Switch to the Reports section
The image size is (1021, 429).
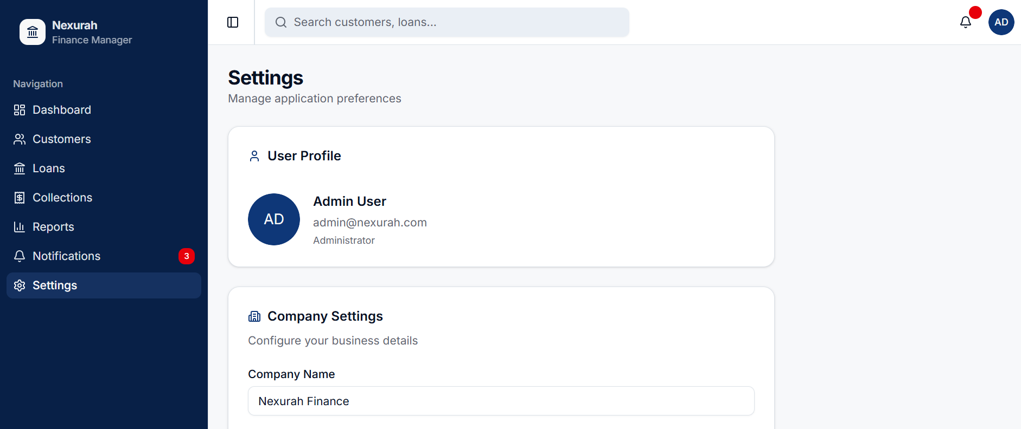pos(53,226)
